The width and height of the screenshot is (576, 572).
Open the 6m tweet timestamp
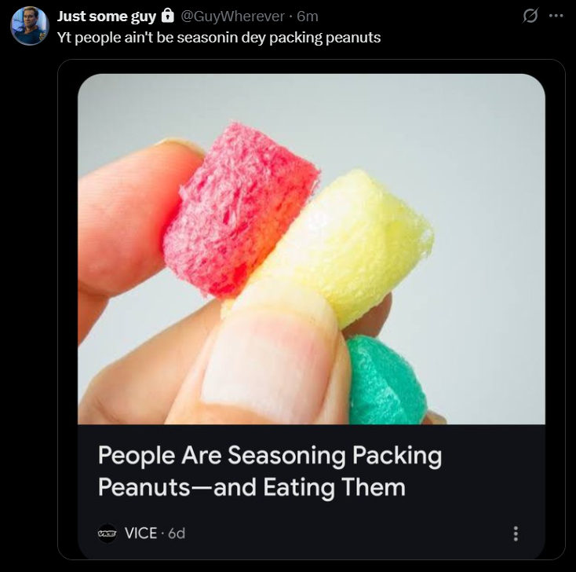click(308, 16)
